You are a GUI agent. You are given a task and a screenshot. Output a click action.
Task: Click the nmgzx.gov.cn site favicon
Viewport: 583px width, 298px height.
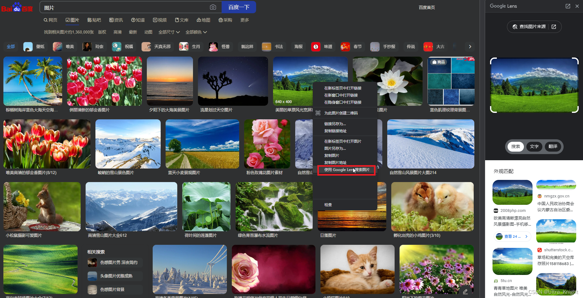[x=540, y=196]
